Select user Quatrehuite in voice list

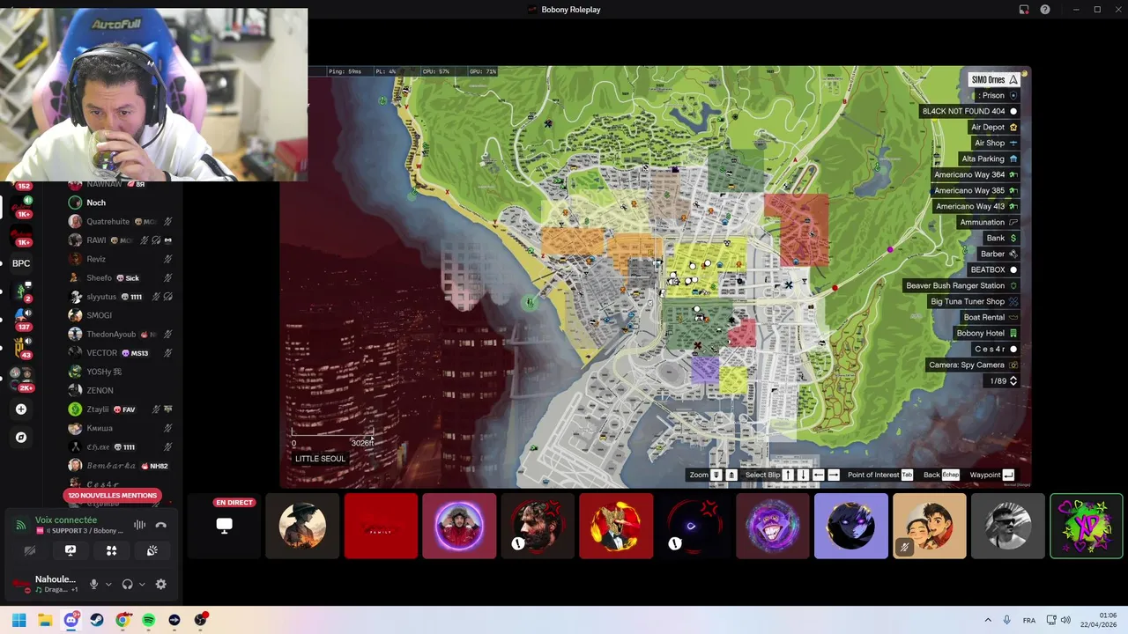click(x=120, y=221)
